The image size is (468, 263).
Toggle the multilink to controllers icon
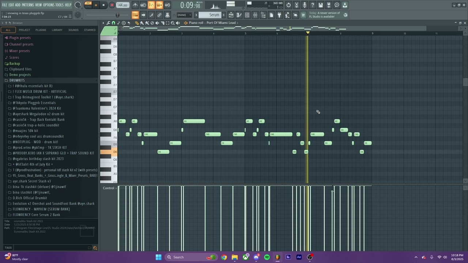[x=159, y=15]
